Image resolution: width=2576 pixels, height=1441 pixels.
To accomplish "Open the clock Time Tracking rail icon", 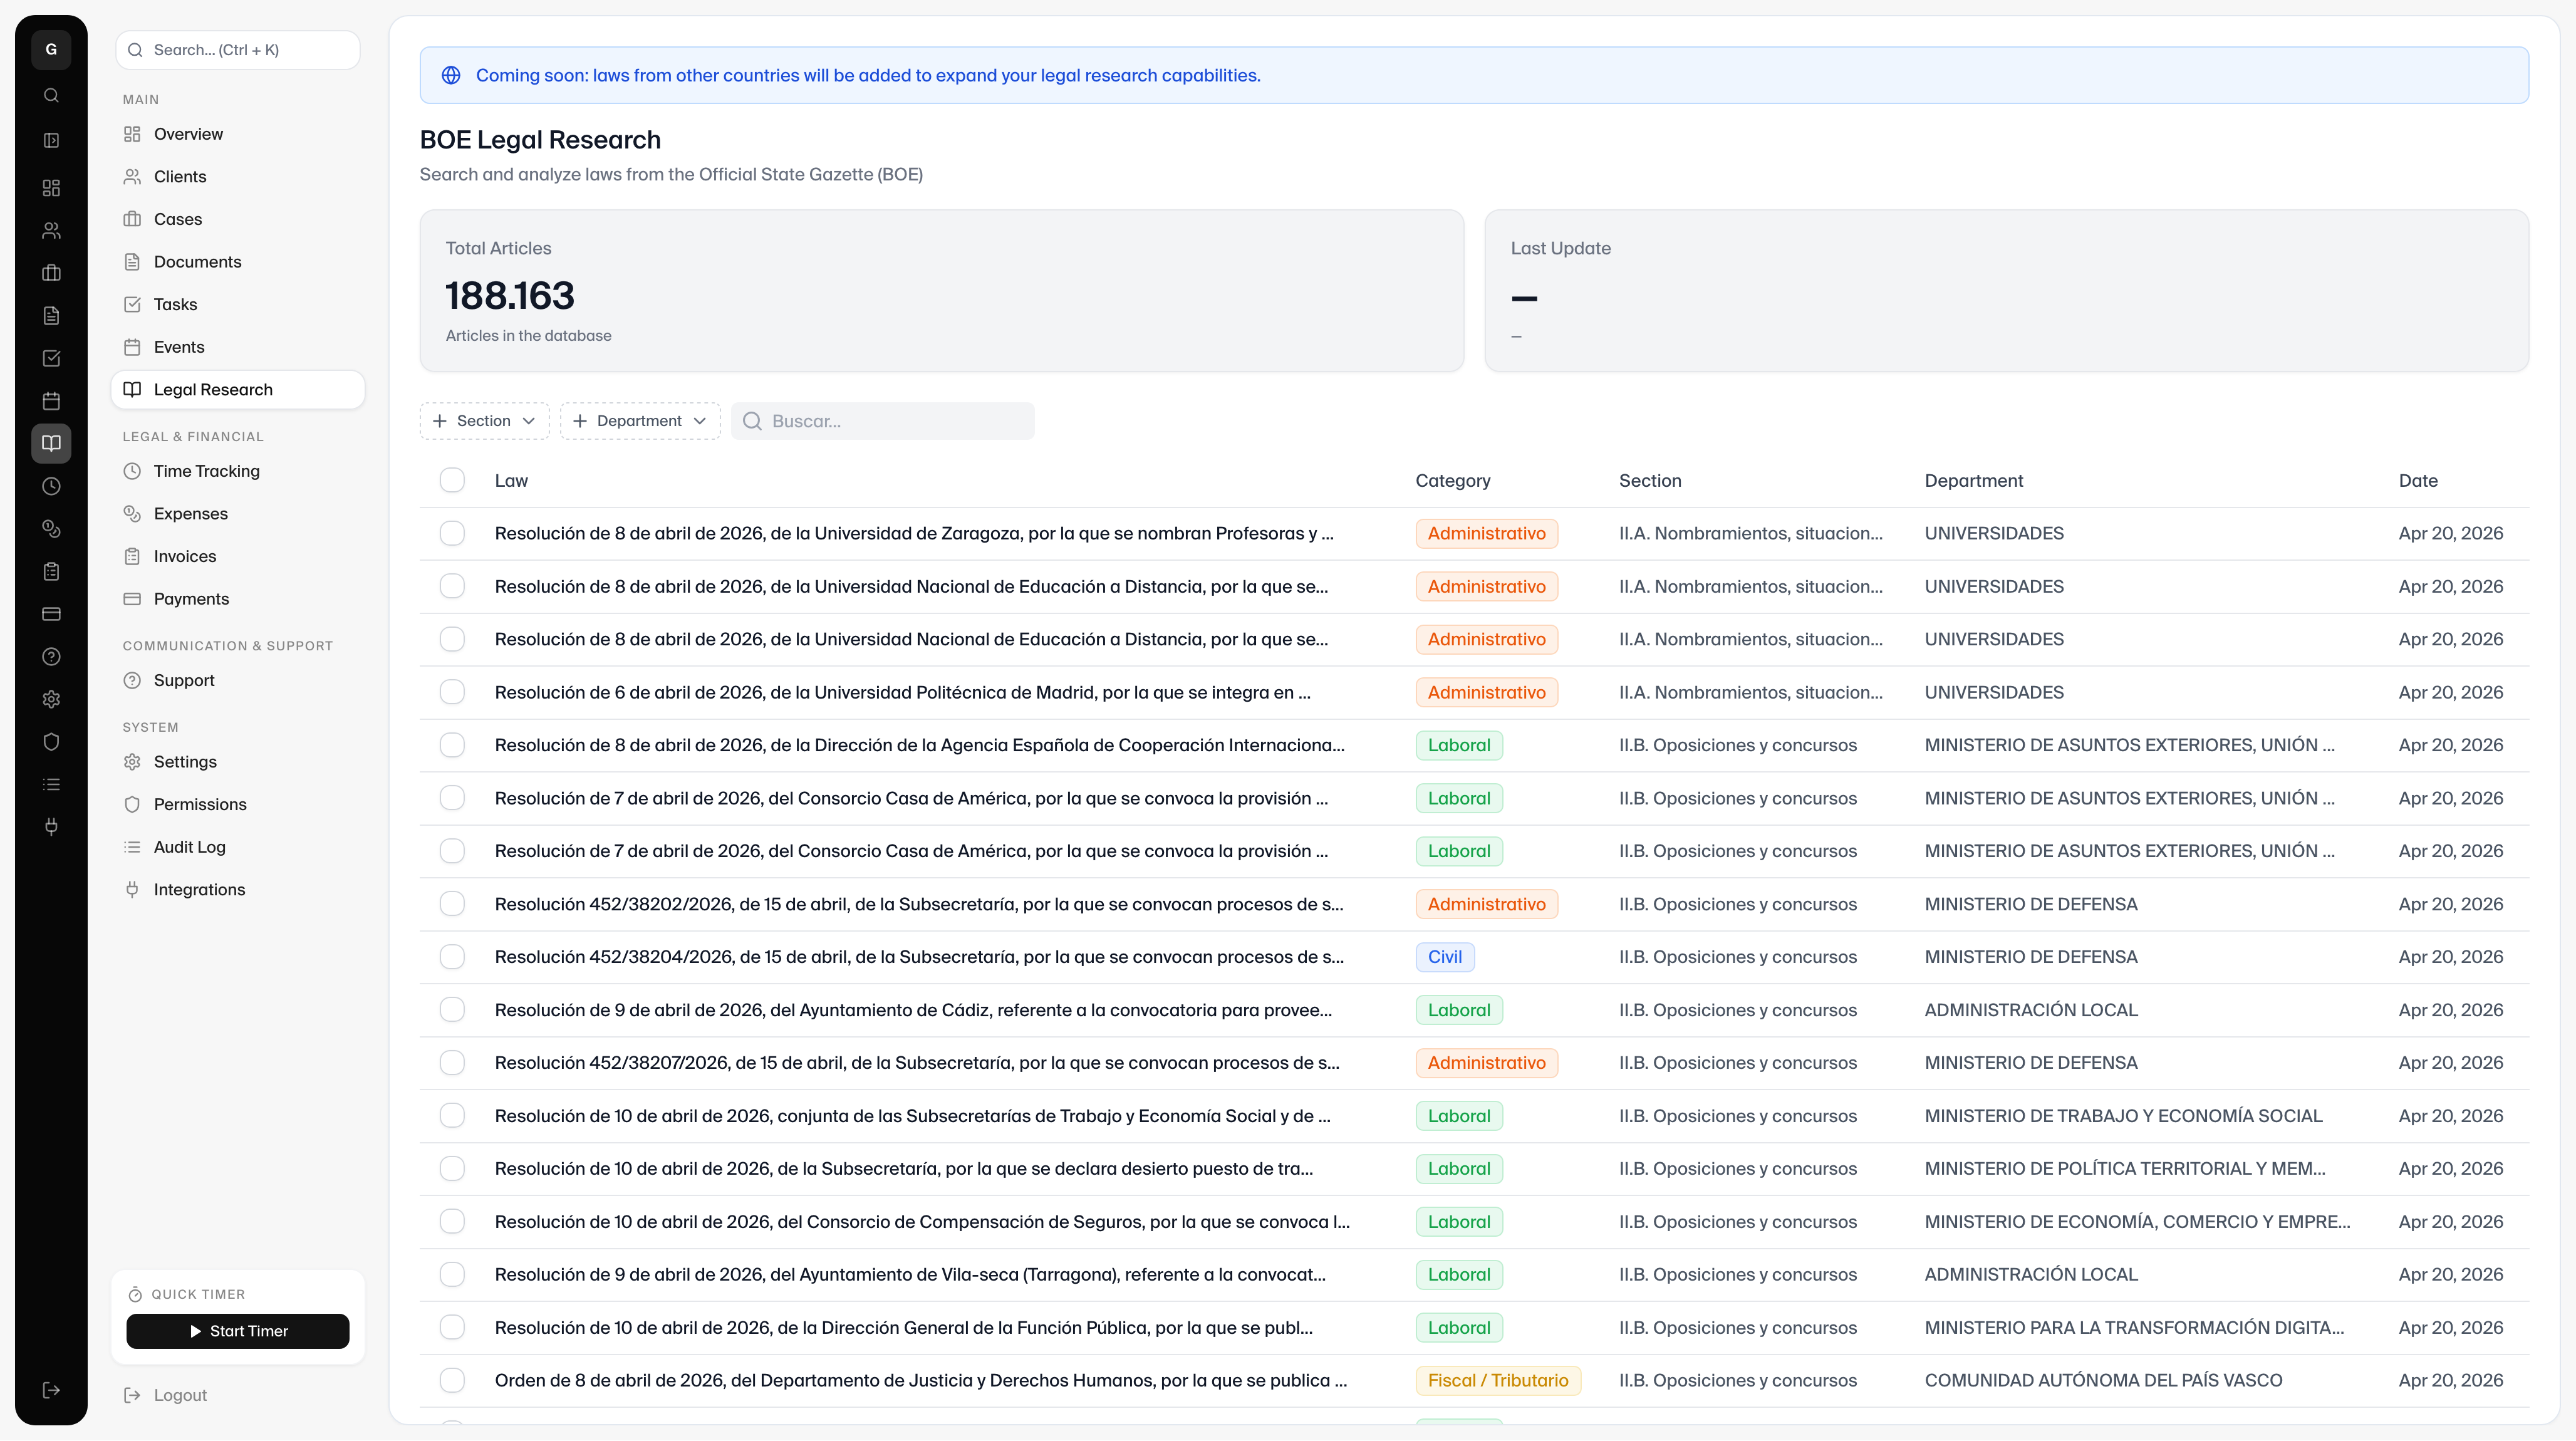I will (51, 486).
